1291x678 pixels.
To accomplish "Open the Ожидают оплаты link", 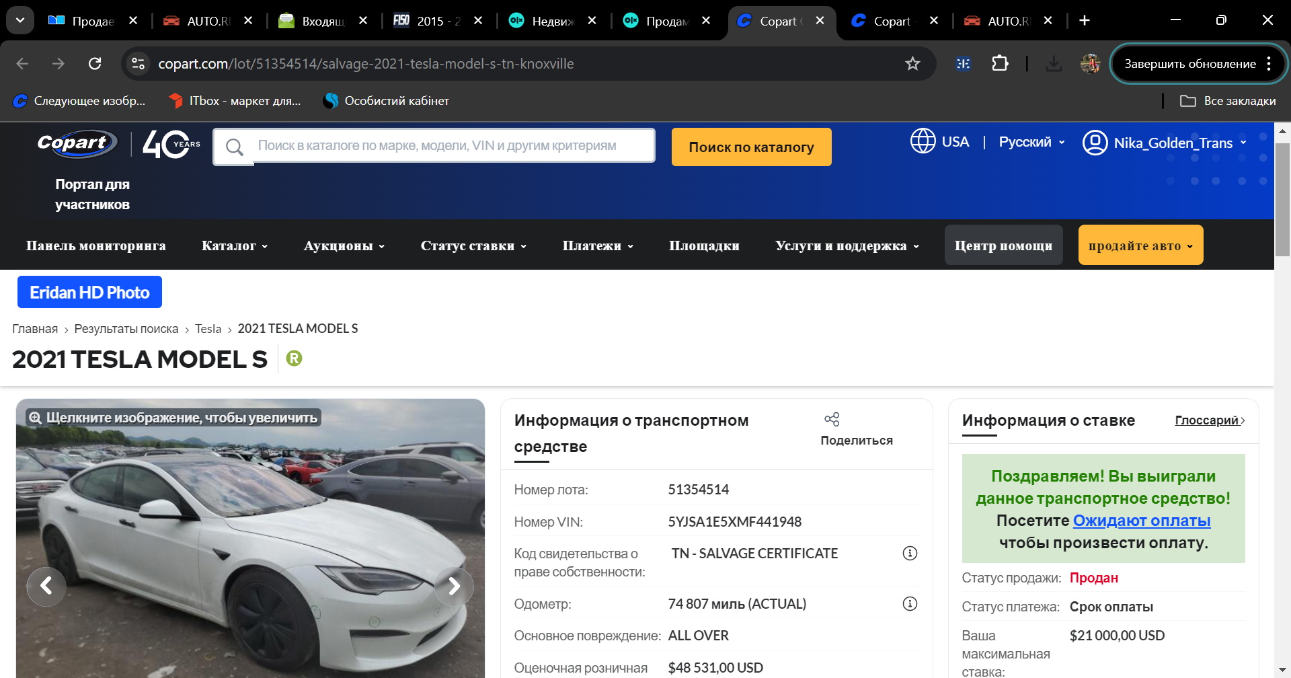I will [1141, 521].
